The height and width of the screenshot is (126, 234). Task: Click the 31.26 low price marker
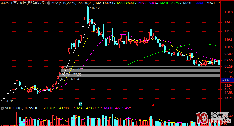[9, 101]
